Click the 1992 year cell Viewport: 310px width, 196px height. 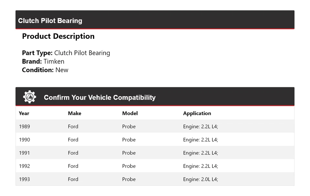pyautogui.click(x=25, y=166)
